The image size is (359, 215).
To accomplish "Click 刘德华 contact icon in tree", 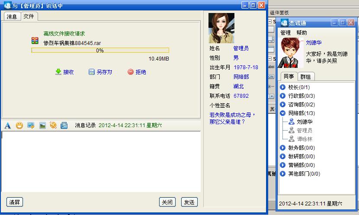I will [x=292, y=122].
